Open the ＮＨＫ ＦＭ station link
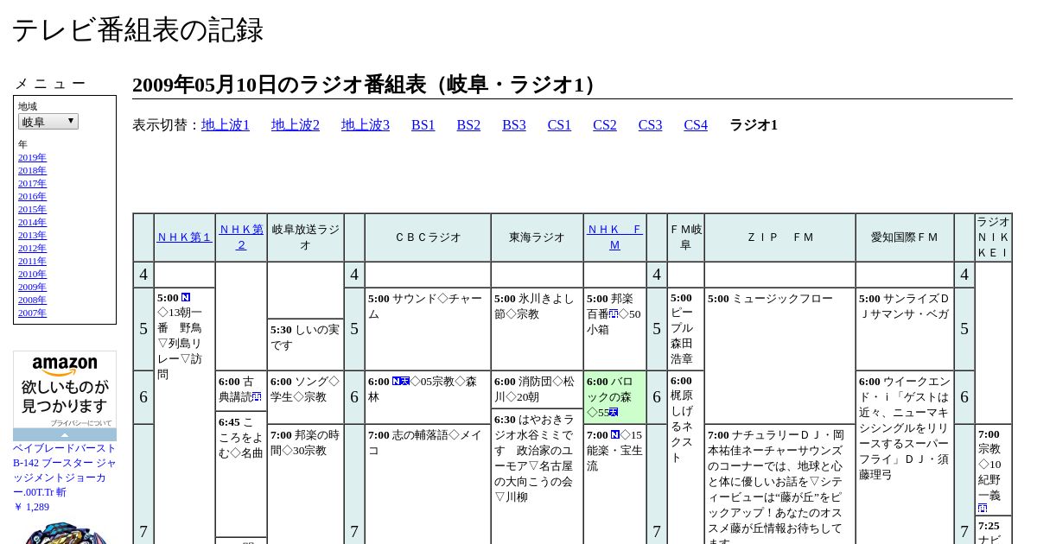 [x=614, y=237]
